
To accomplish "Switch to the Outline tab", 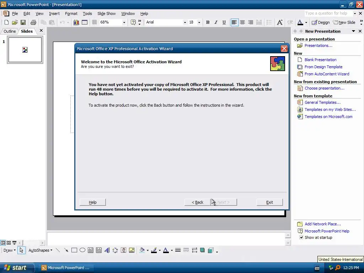I will 10,31.
